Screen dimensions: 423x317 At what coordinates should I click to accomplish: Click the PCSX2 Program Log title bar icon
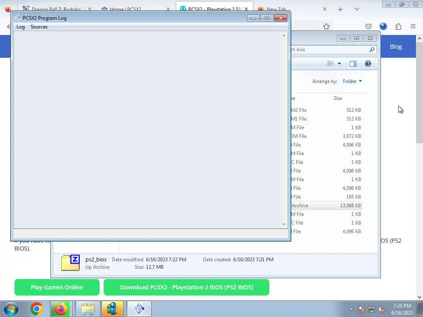(x=17, y=18)
